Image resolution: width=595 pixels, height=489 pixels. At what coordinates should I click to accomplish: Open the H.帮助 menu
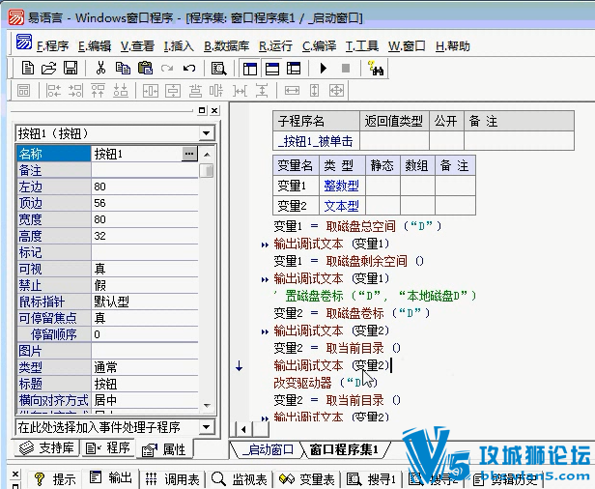(453, 46)
